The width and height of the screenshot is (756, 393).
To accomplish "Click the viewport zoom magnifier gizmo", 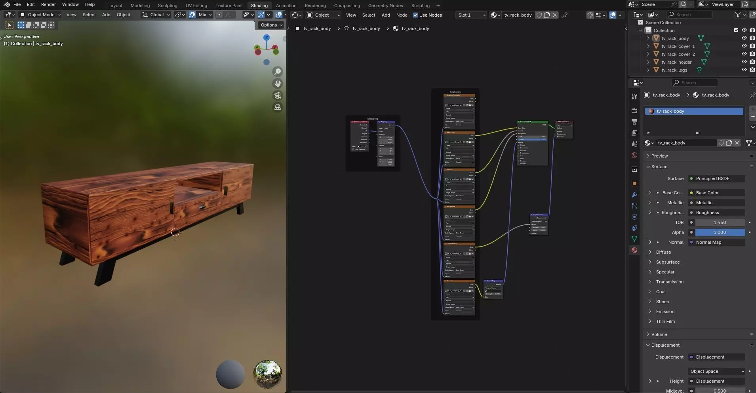I will click(278, 72).
